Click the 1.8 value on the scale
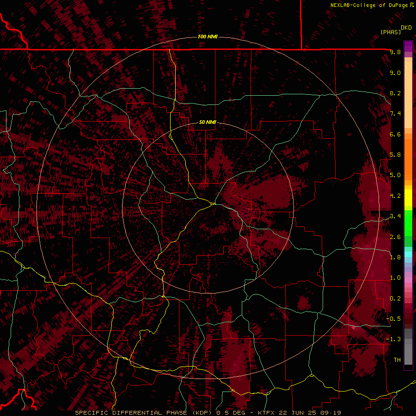The width and height of the screenshot is (416, 416). (395, 257)
